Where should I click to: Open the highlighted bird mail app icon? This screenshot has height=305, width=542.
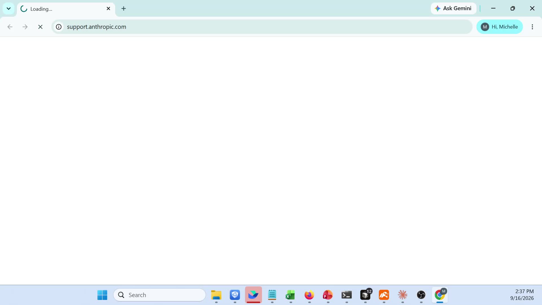[253, 295]
